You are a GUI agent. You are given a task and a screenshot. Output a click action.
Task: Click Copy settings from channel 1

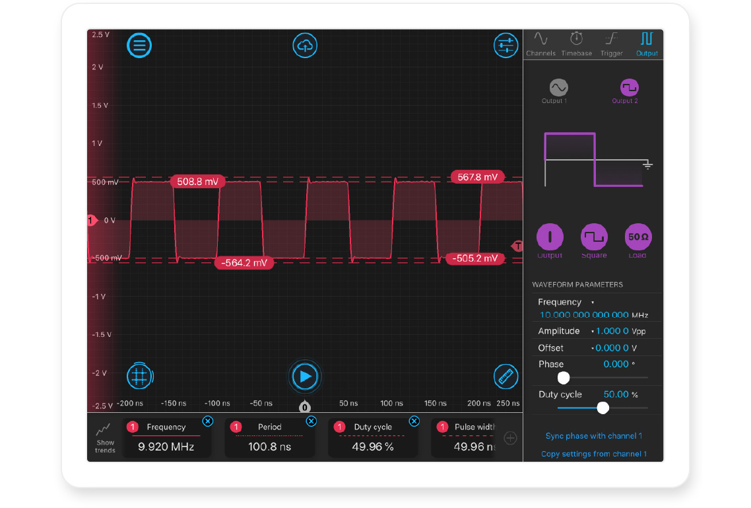(593, 454)
